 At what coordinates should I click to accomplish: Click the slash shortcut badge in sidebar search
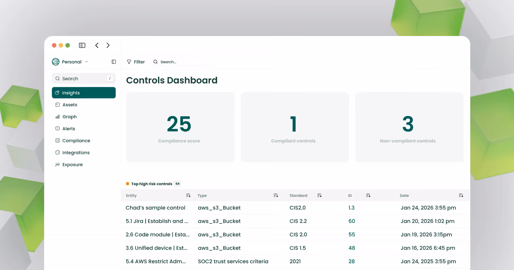tap(110, 78)
